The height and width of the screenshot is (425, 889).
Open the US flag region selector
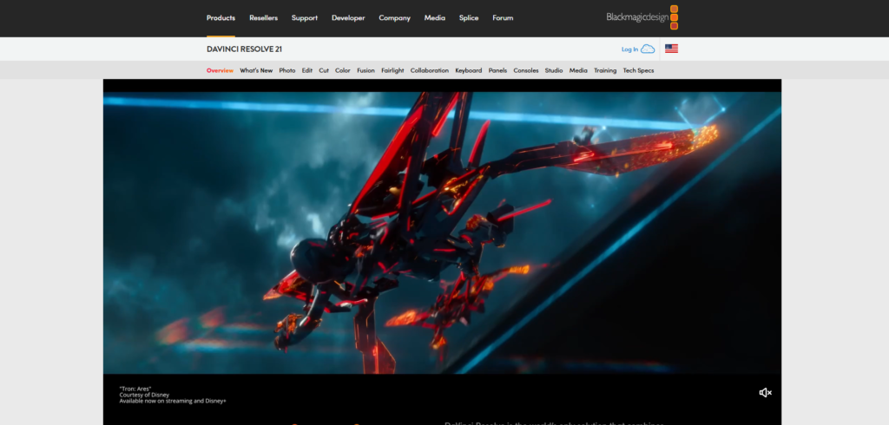click(x=671, y=49)
